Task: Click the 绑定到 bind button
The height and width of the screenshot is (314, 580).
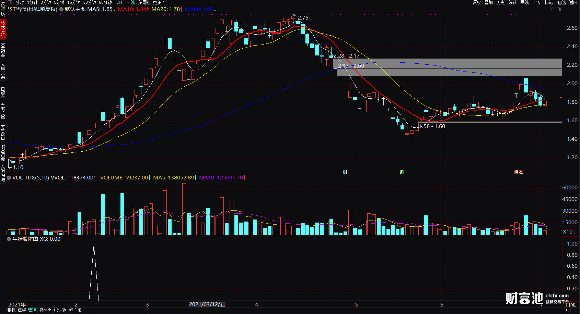Action: (60, 310)
